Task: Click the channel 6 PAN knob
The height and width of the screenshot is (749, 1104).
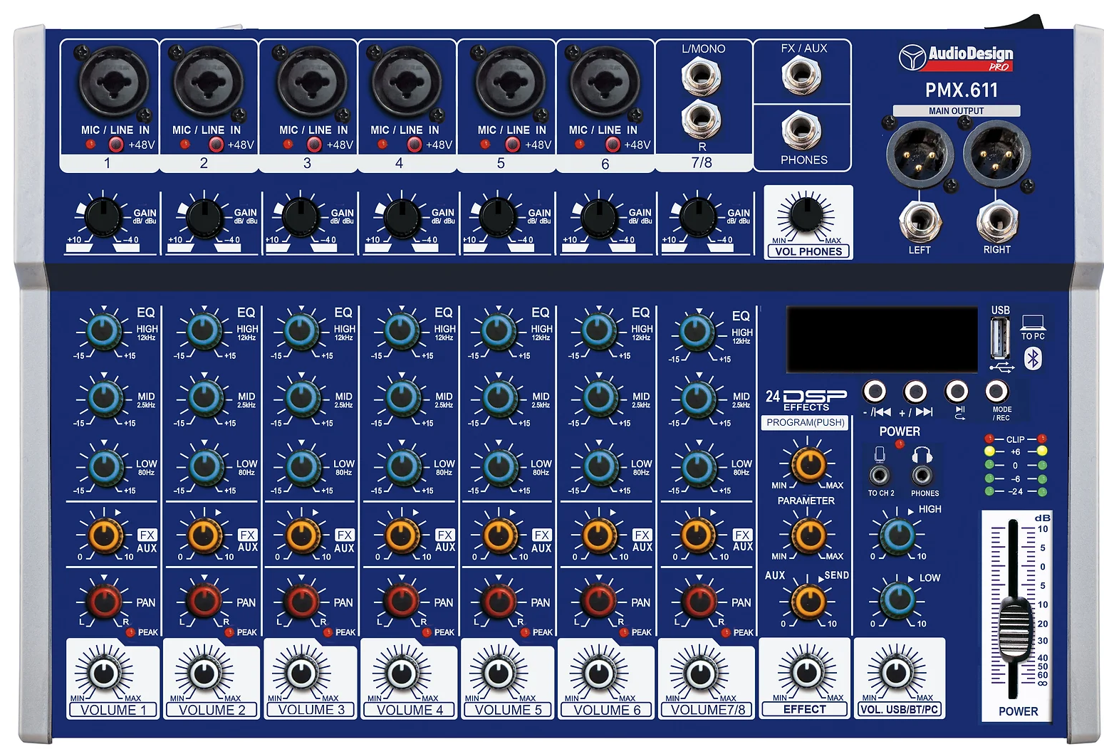Action: [599, 602]
